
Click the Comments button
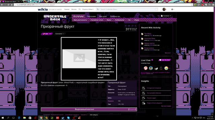click(59, 34)
